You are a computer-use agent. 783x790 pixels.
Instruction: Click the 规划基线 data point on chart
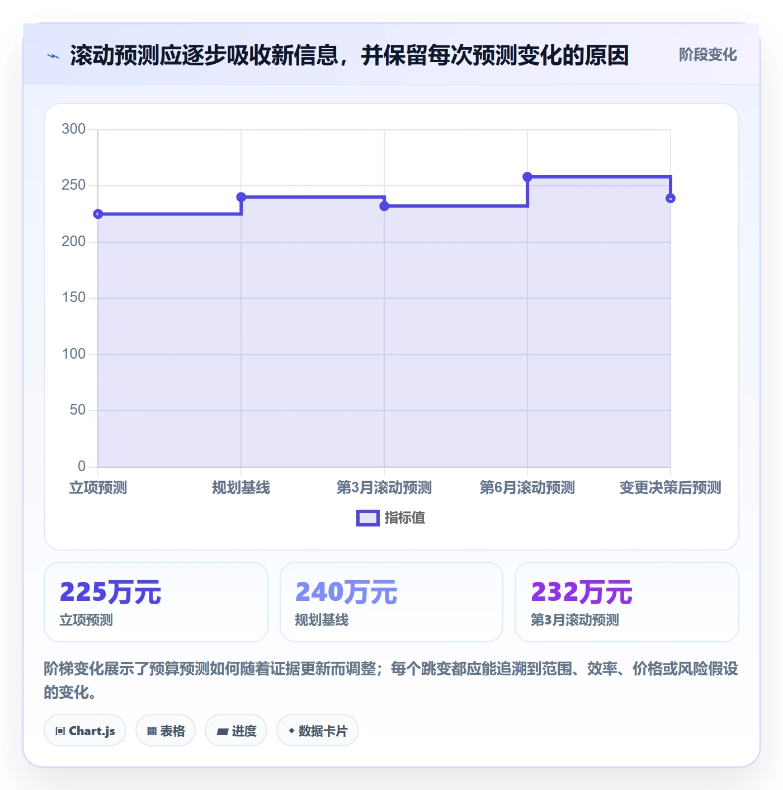241,197
